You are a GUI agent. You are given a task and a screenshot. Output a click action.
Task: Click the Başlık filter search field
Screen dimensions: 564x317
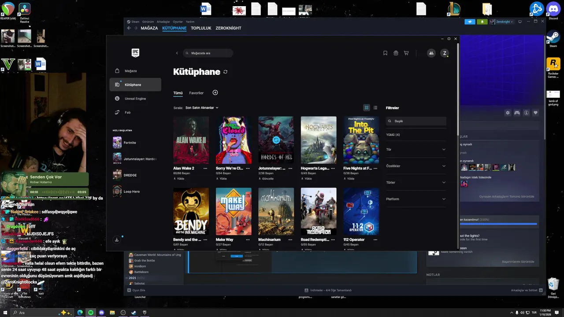pyautogui.click(x=416, y=121)
